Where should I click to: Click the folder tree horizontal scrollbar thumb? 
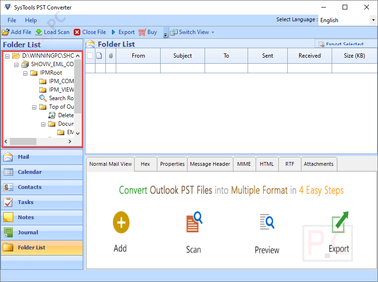pyautogui.click(x=23, y=142)
